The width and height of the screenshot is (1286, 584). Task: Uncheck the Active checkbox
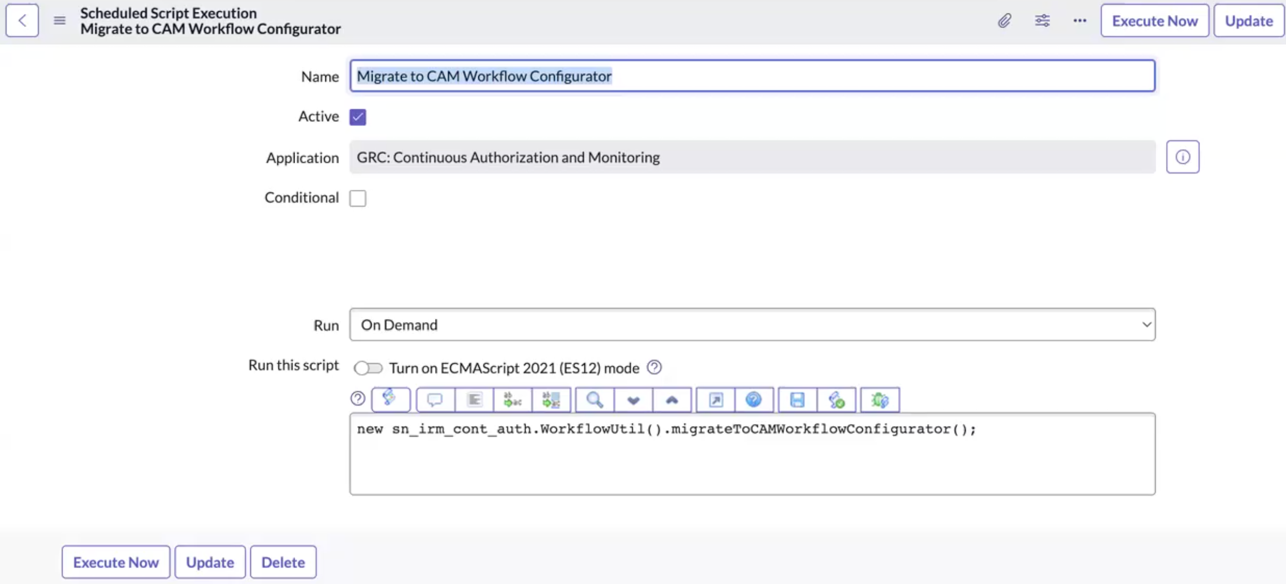[x=358, y=117]
